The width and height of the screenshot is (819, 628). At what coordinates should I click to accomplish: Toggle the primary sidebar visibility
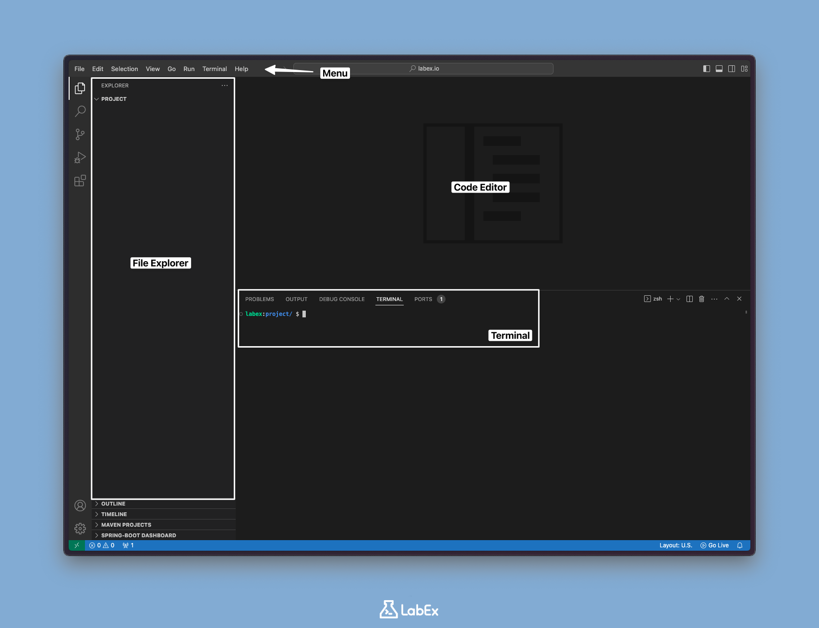pyautogui.click(x=706, y=69)
